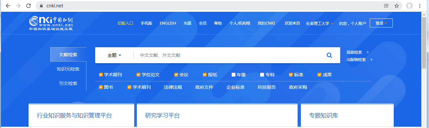Click the 政府采购 link

click(298, 87)
